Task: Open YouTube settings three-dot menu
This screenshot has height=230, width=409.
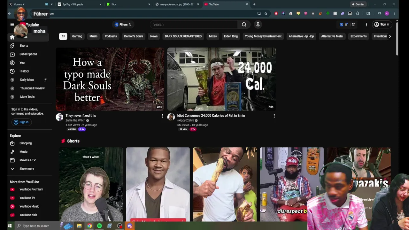Action: coord(366,25)
